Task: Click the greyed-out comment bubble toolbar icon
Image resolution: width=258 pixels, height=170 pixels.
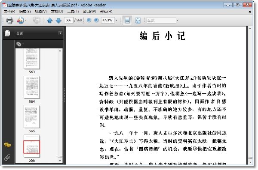Action: click(x=36, y=20)
